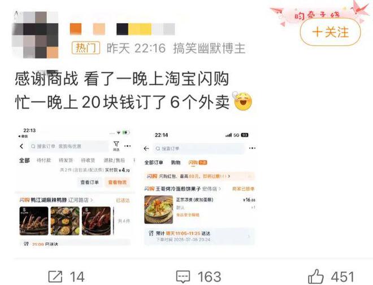
Task: Expand 鸭江湖麻辣鸭脖 store chevron
Action: [92, 200]
